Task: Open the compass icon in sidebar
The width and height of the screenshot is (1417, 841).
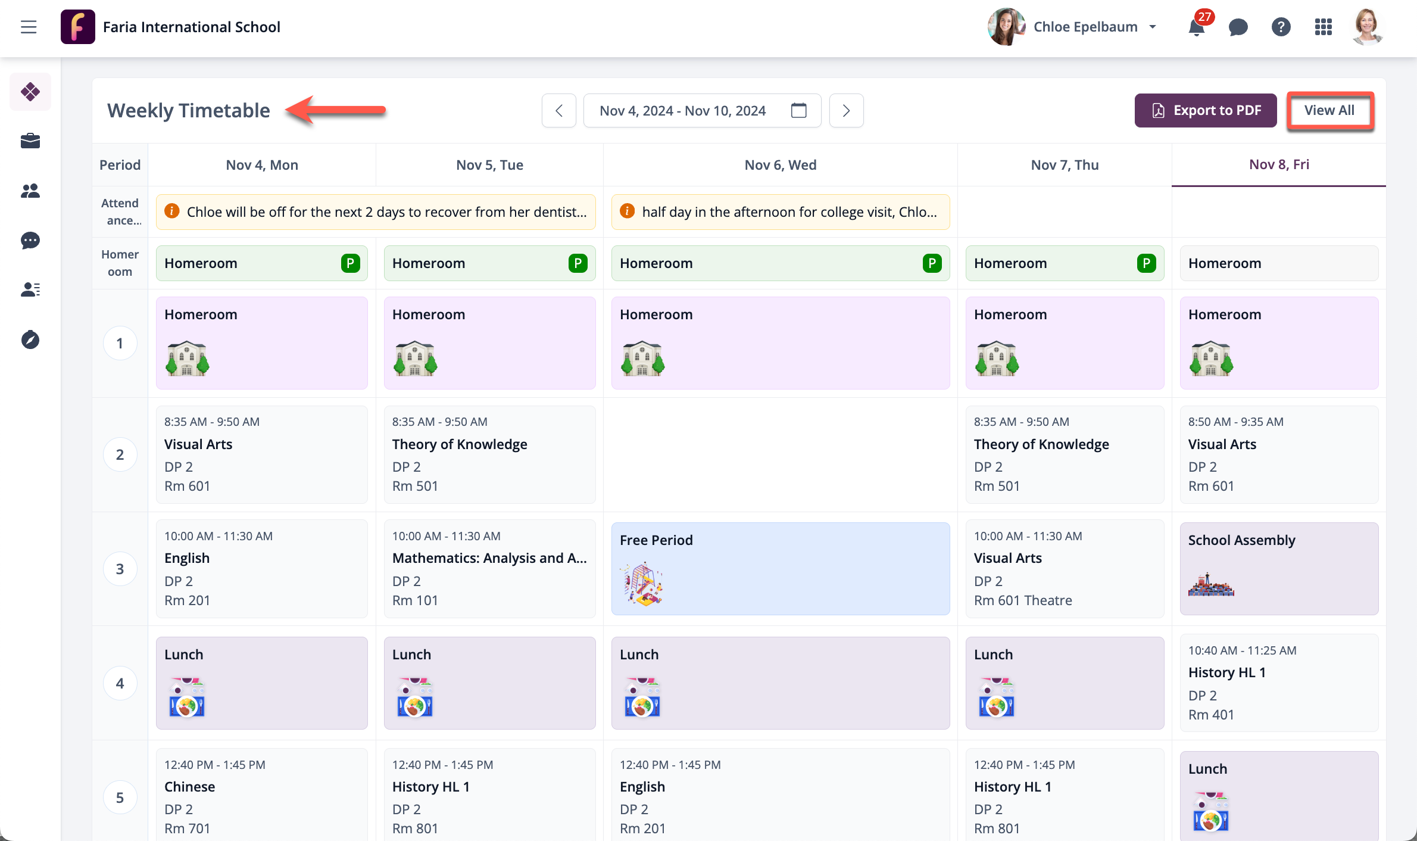Action: click(x=30, y=340)
